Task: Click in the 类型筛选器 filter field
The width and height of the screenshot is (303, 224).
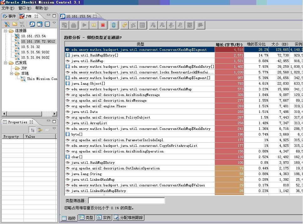Action: (127, 200)
